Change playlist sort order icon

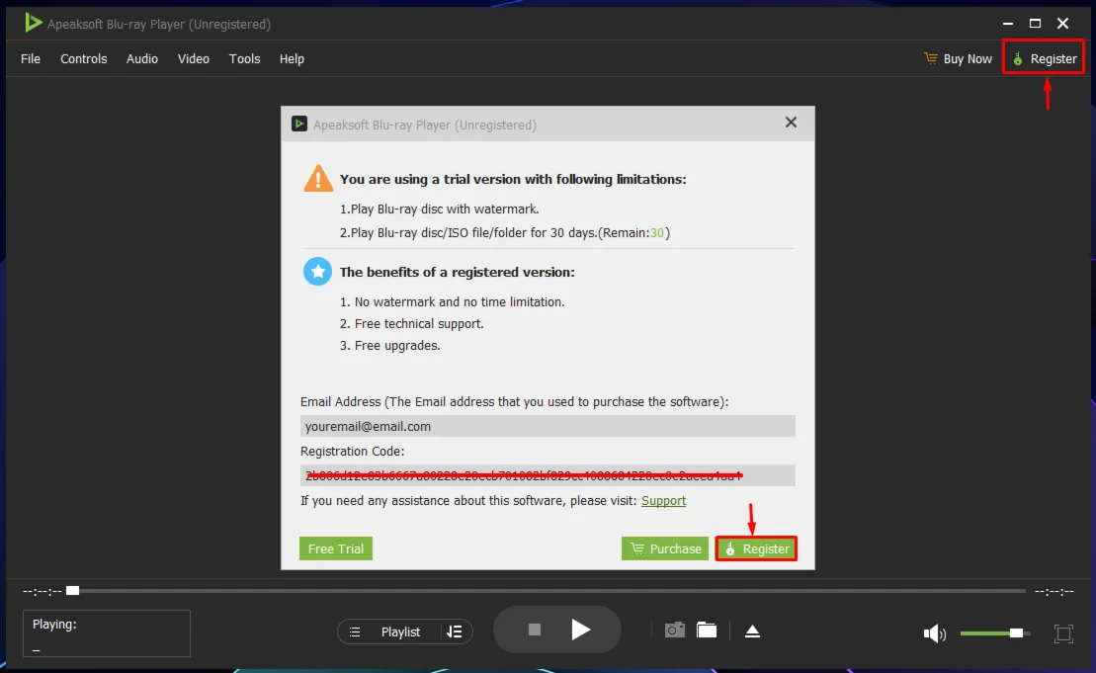(x=455, y=631)
